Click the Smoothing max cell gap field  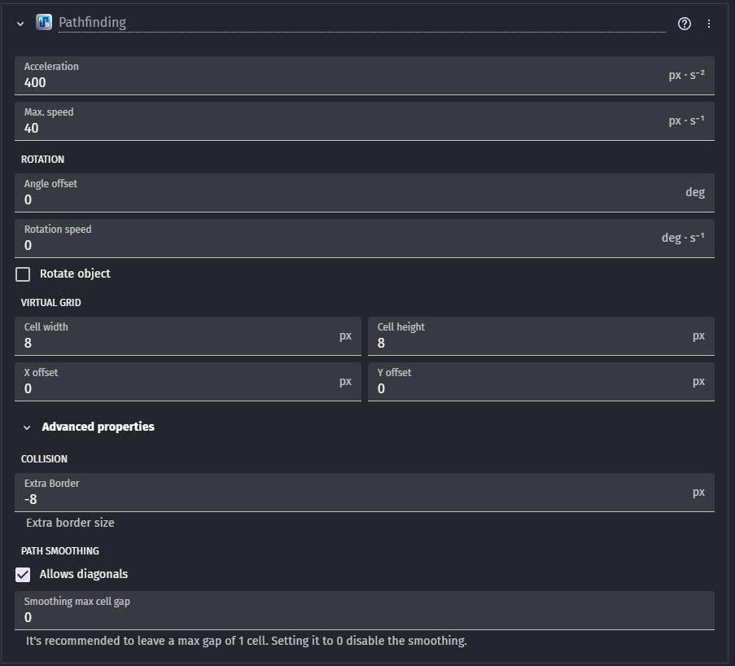click(342, 617)
